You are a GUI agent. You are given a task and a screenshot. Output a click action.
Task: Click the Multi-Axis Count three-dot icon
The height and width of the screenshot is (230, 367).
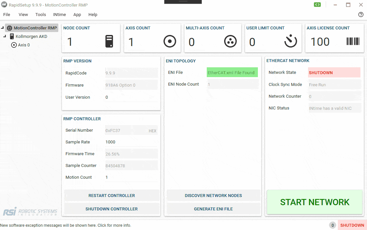(230, 41)
